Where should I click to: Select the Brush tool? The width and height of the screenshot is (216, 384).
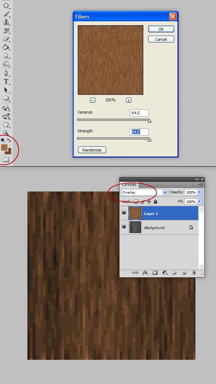pyautogui.click(x=6, y=14)
